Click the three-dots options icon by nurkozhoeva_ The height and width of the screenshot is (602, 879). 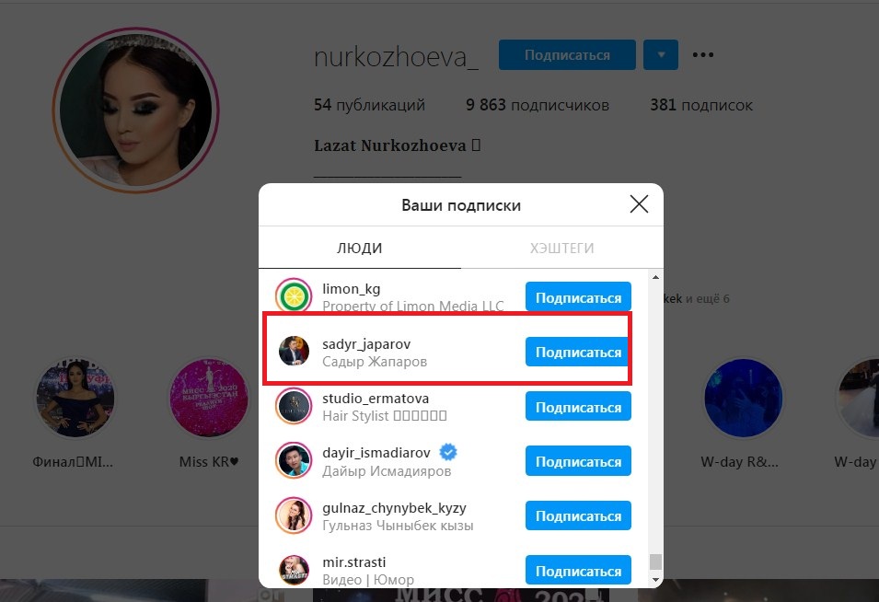703,55
